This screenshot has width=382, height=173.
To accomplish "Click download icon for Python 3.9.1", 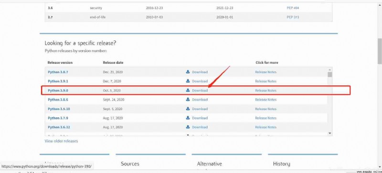I will point(188,81).
